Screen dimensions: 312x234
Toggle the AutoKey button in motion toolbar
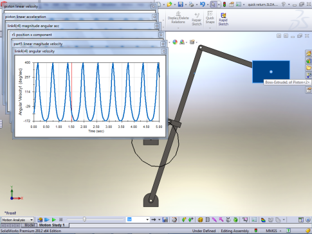click(x=184, y=220)
